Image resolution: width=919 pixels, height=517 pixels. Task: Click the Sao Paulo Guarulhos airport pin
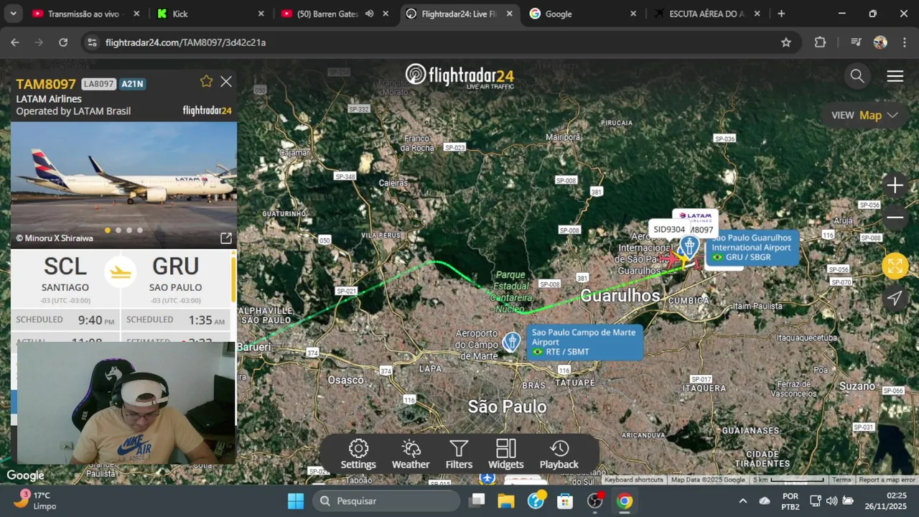click(689, 248)
